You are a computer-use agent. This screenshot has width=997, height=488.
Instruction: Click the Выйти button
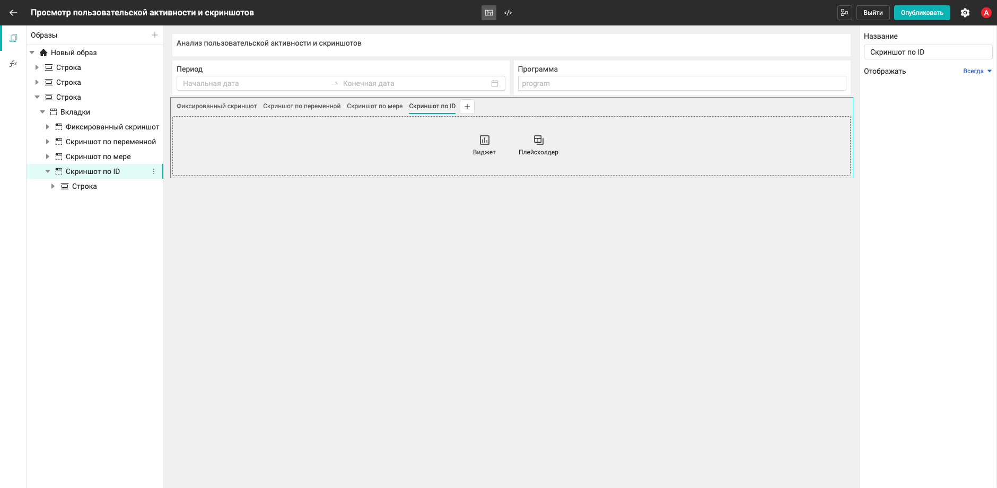pos(873,13)
